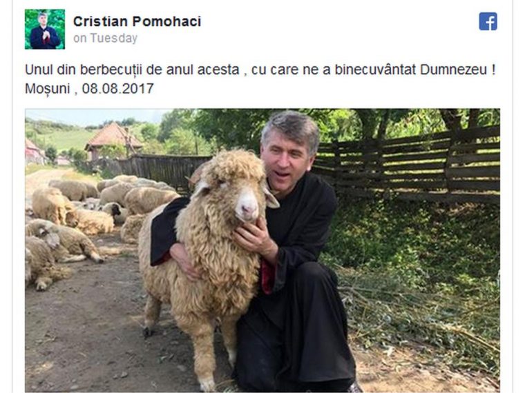The height and width of the screenshot is (393, 525).
Task: Open the profile picture thumbnail
Action: coord(45,29)
